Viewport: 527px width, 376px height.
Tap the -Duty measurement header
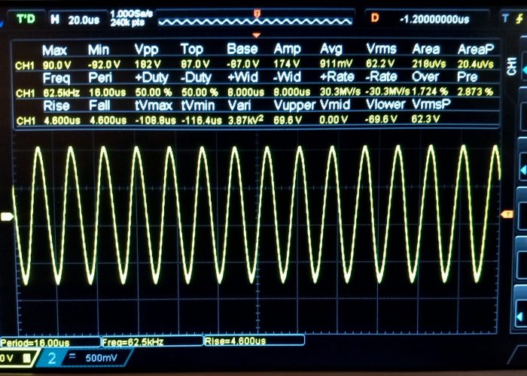[196, 78]
